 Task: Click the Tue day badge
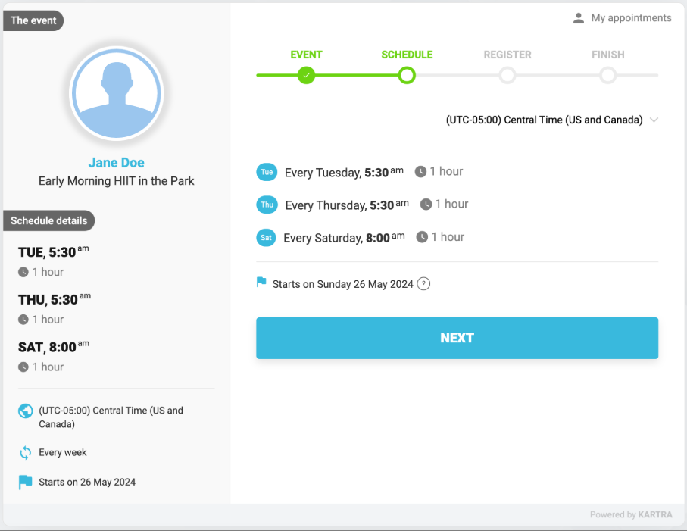(267, 172)
